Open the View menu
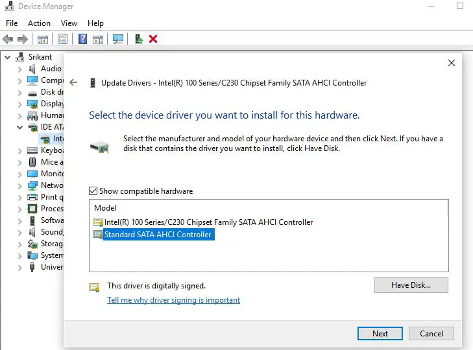473x350 pixels. (x=69, y=23)
